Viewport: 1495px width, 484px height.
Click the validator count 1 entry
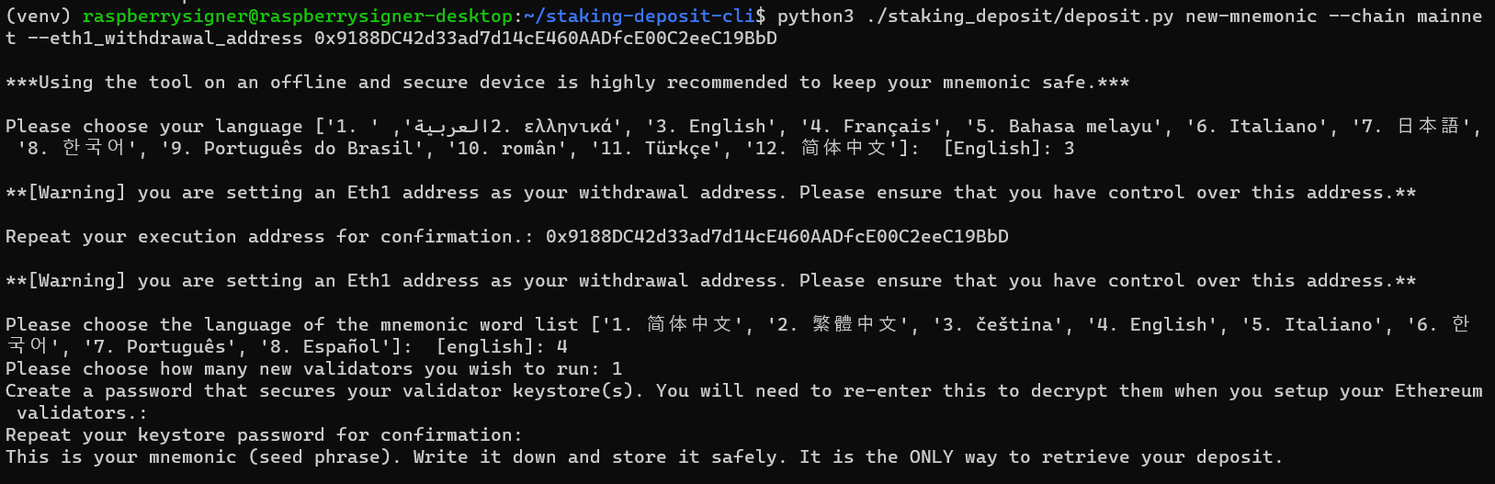click(x=617, y=368)
